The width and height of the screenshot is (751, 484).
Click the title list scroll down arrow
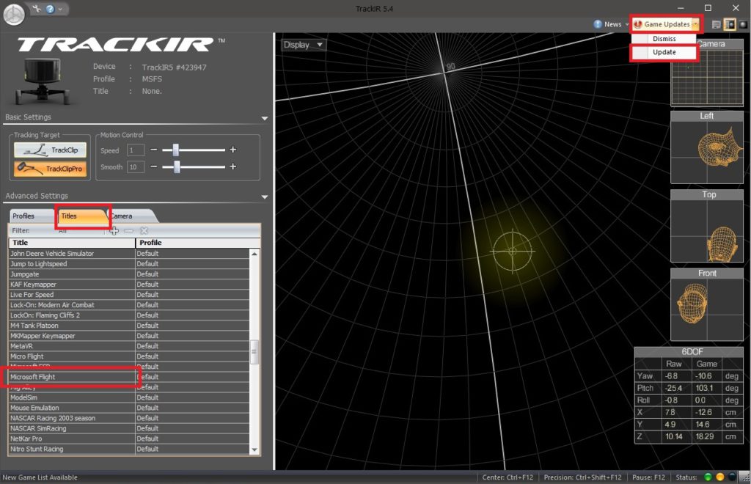(x=254, y=450)
